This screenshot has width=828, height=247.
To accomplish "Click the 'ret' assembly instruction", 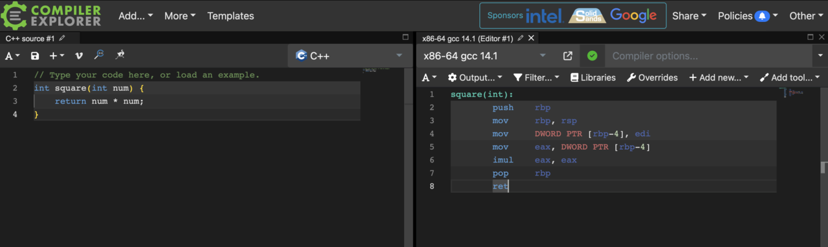I will [x=500, y=186].
